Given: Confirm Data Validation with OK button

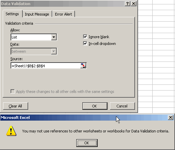Looking at the screenshot, I should (x=95, y=106).
